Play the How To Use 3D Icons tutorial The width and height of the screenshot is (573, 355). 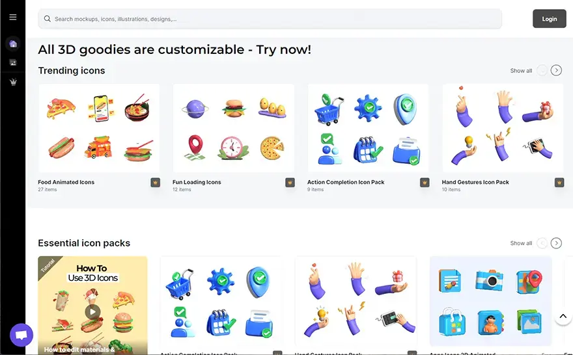pos(92,312)
